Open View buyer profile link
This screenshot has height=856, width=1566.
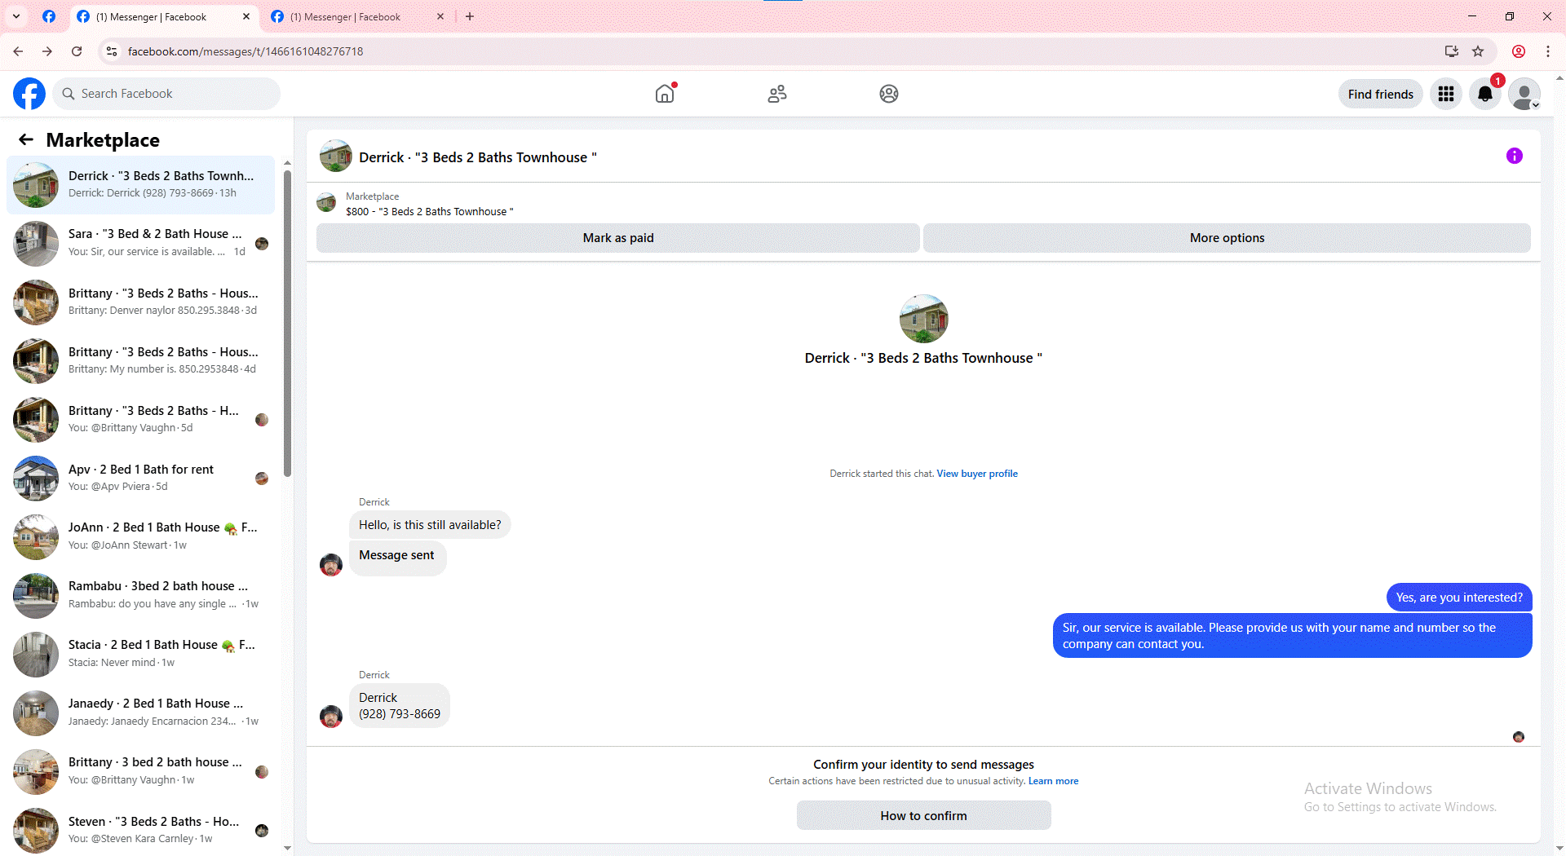[x=977, y=474]
